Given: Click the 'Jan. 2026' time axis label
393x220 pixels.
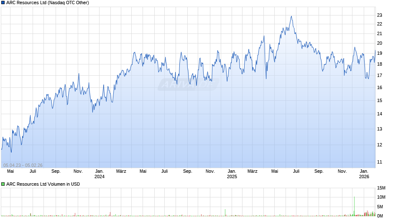Looking at the screenshot, I should (x=364, y=174).
